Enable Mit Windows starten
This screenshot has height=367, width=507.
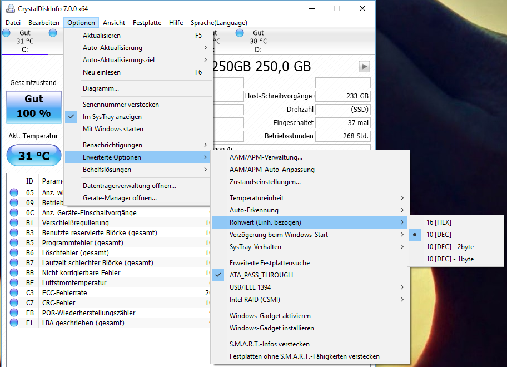[x=138, y=129]
